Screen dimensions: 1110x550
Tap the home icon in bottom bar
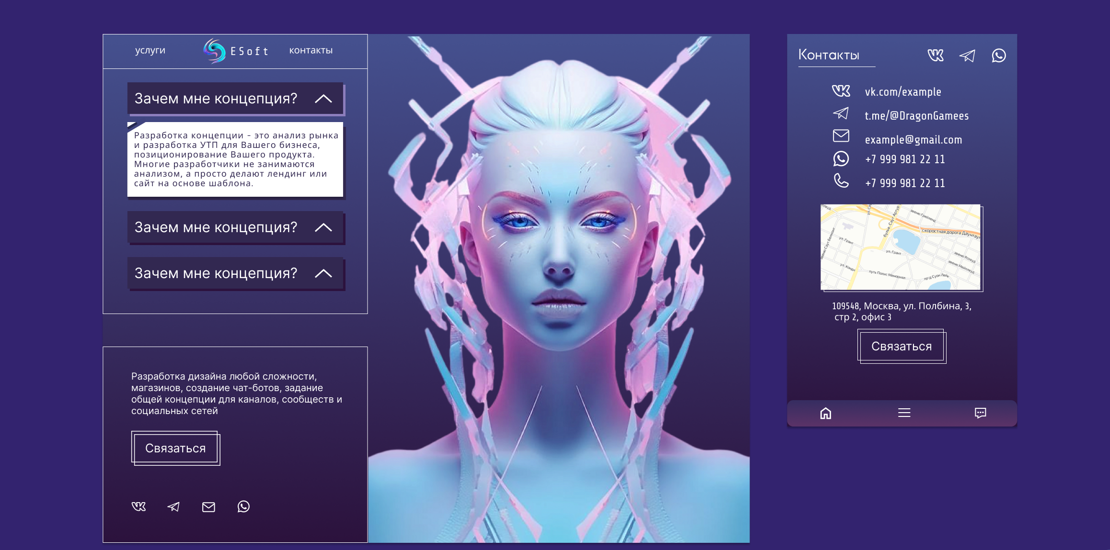pos(825,413)
